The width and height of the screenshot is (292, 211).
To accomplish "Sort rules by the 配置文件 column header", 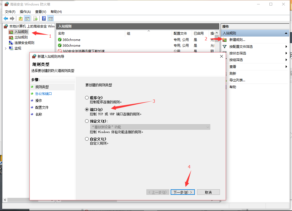I will 182,33.
